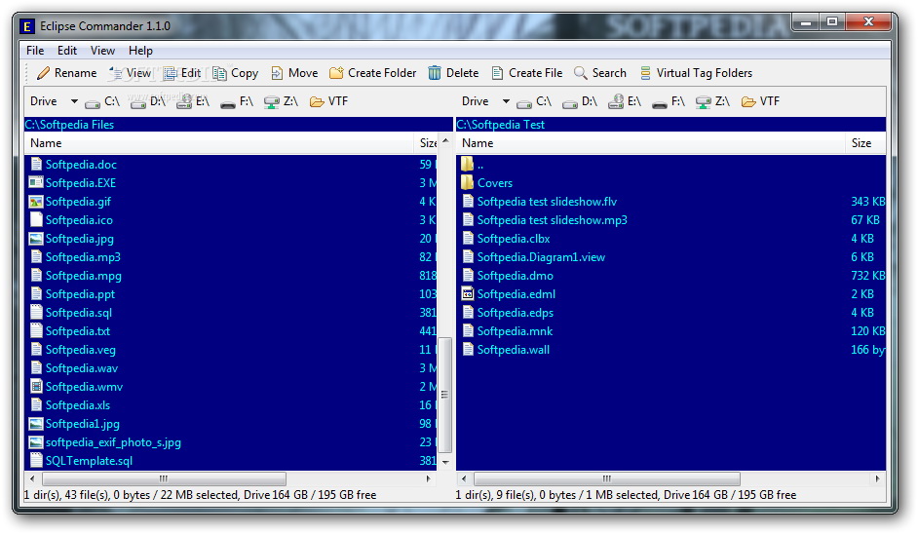
Task: Open Virtual Tag Folders from toolbar
Action: tap(645, 73)
